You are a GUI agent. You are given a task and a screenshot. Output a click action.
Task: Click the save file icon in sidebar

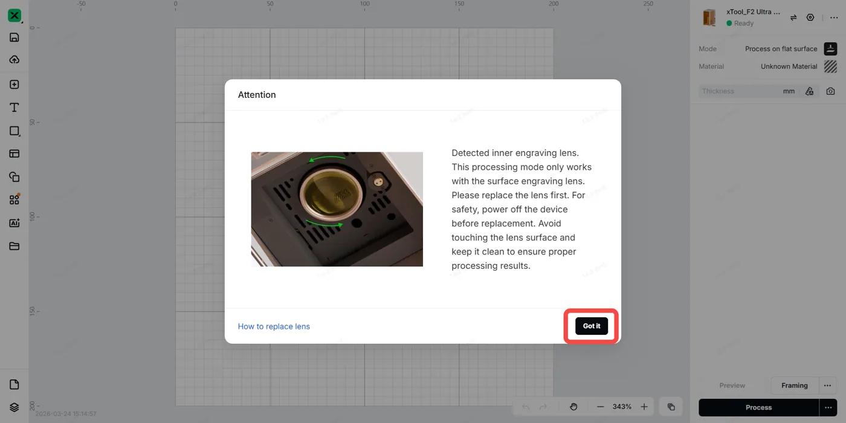tap(15, 37)
